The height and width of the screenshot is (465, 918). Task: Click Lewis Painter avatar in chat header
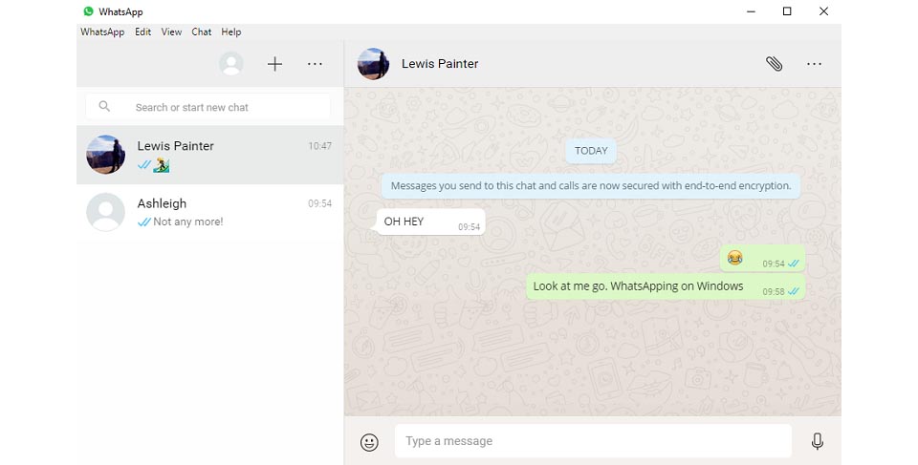[x=374, y=64]
